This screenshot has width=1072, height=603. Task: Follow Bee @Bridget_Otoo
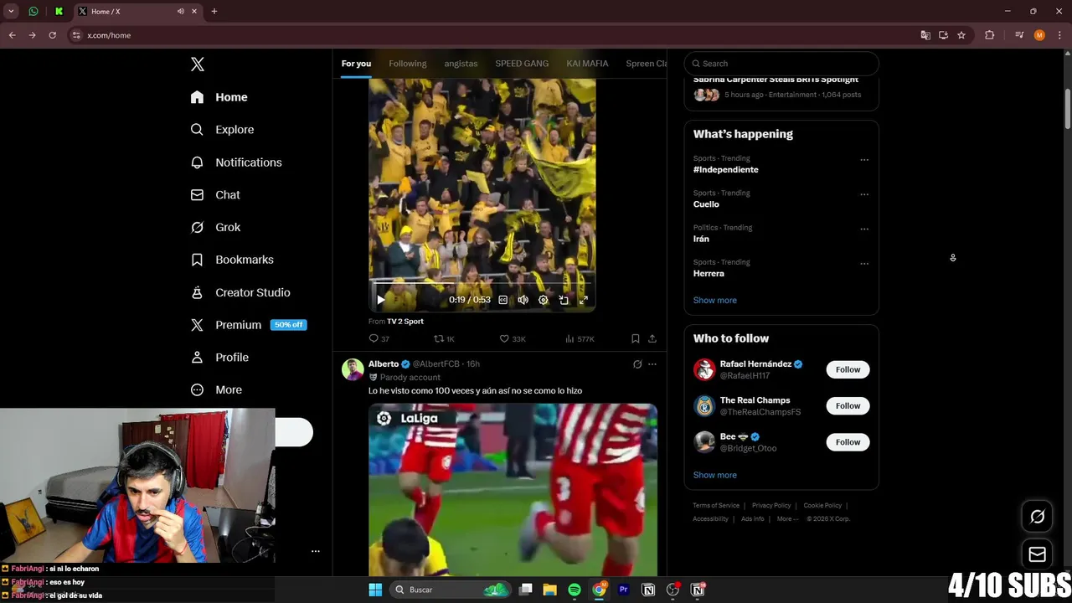pyautogui.click(x=848, y=441)
